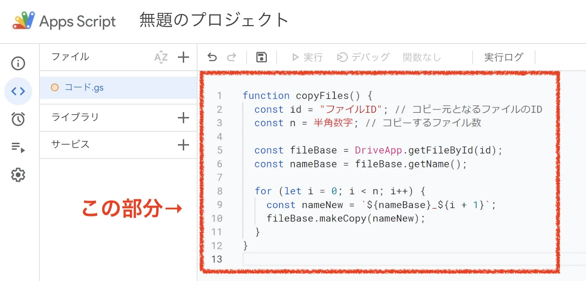Open the 関数なし function dropdown

[422, 57]
